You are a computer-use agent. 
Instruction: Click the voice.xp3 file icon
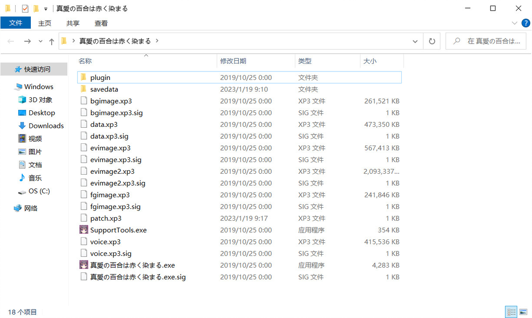click(84, 242)
